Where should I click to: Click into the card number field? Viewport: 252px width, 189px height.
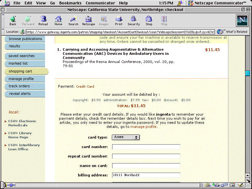(x=146, y=147)
